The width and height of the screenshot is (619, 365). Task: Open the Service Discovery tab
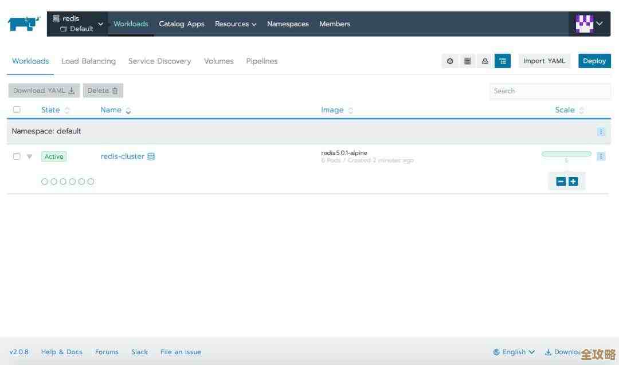coord(159,61)
